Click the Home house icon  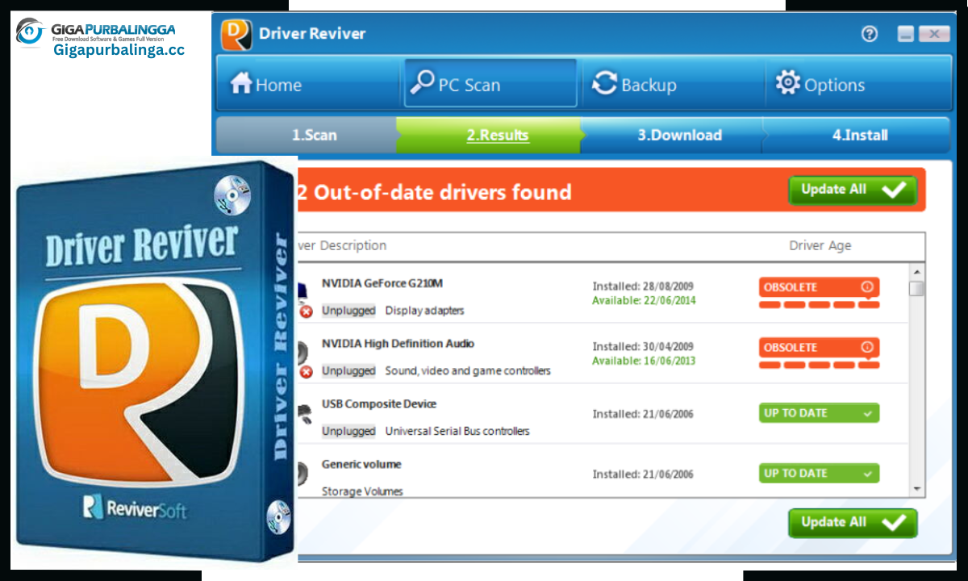[x=241, y=83]
